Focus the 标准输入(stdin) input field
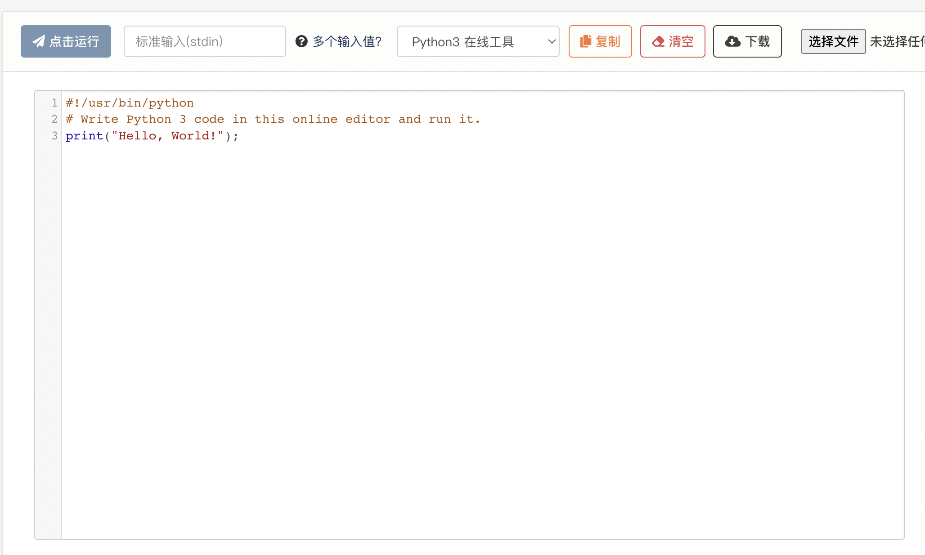The height and width of the screenshot is (555, 925). tap(205, 41)
